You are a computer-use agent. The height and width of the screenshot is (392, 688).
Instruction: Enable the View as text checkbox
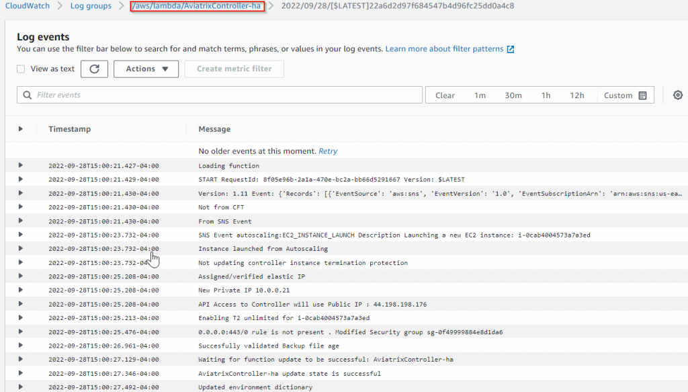(x=21, y=69)
